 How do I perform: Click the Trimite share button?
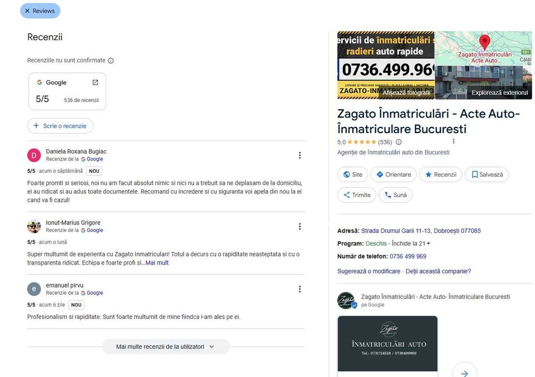[356, 195]
